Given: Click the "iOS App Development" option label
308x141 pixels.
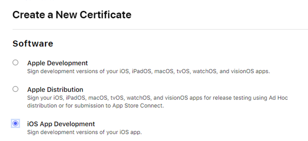Looking at the screenshot, I should point(61,124).
